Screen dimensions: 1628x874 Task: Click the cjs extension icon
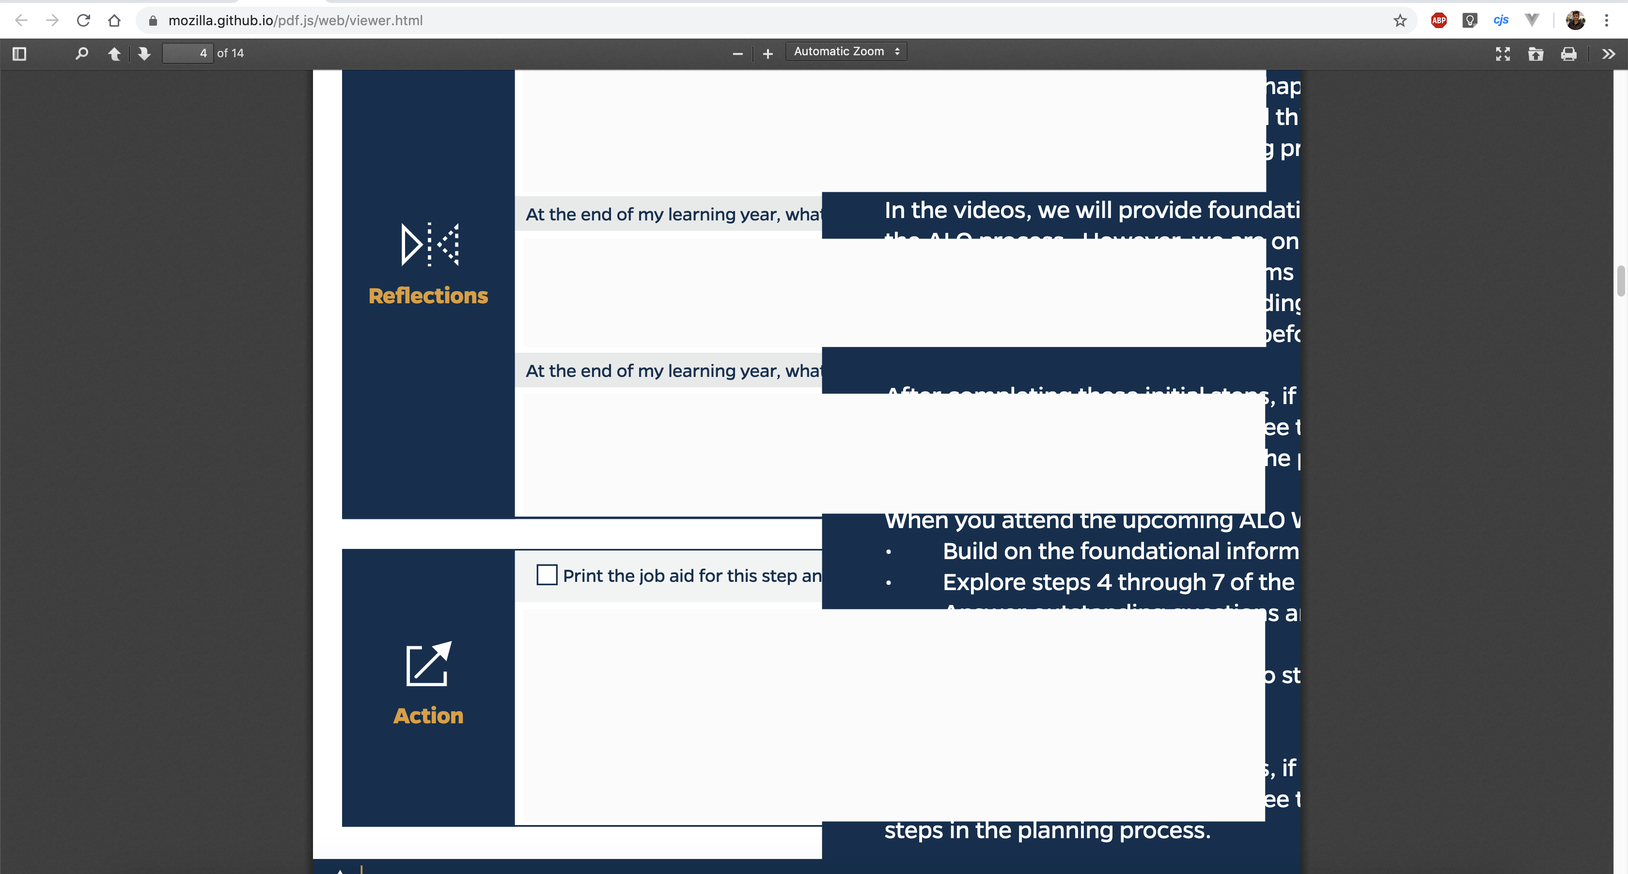1501,19
